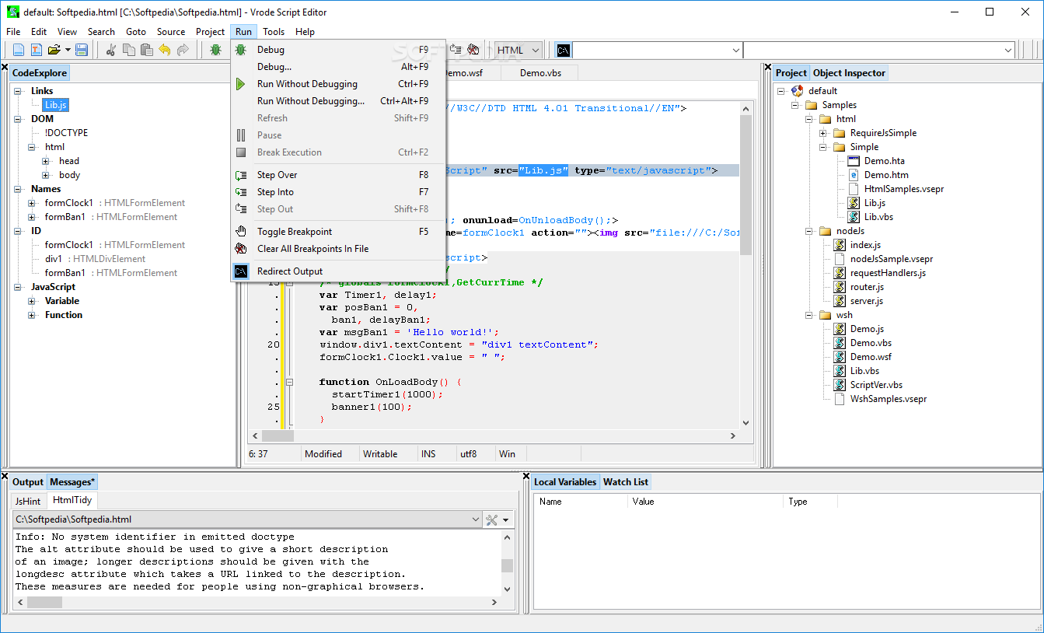The height and width of the screenshot is (633, 1044).
Task: Click the Copy toolbar icon
Action: click(x=129, y=50)
